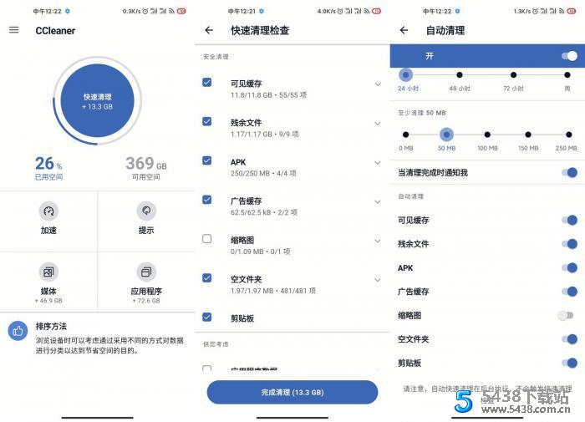
Task: Expand the Thumbnails 1.09 MB row
Action: tap(378, 241)
